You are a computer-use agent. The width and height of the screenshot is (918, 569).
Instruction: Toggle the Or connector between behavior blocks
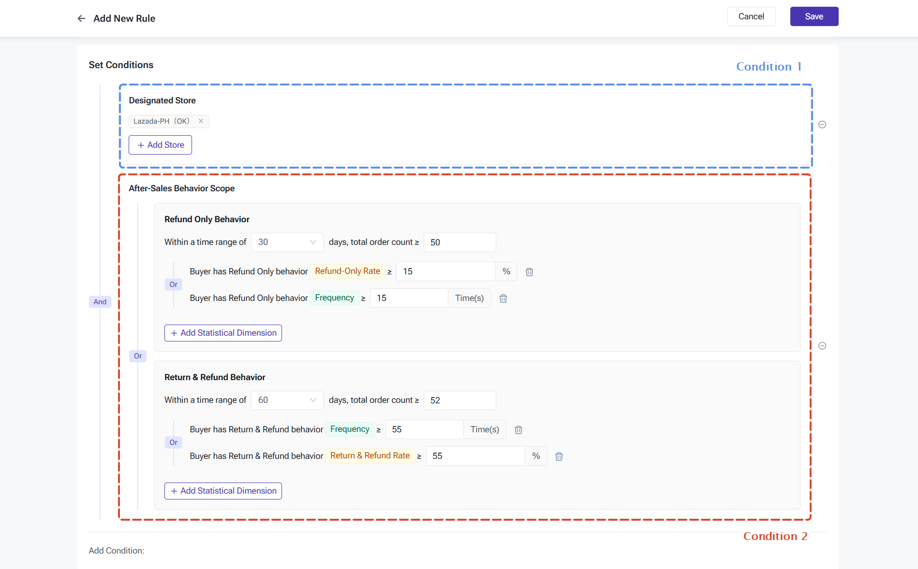pos(138,356)
